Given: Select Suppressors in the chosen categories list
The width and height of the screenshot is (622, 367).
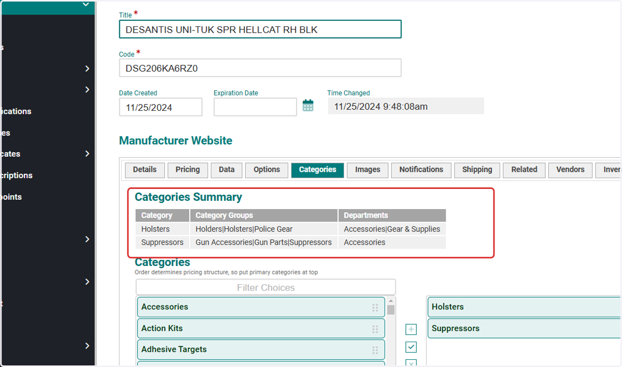Looking at the screenshot, I should [524, 328].
